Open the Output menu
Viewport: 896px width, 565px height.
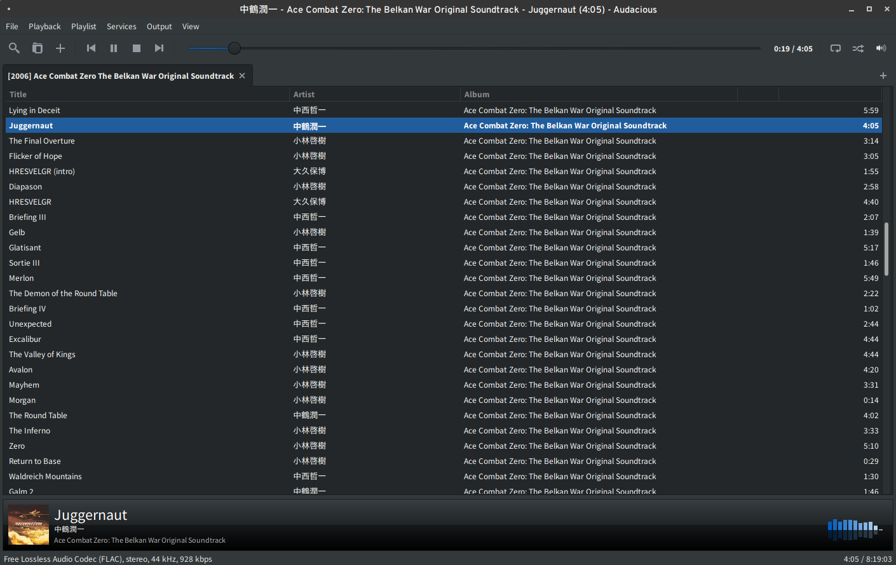coord(159,27)
